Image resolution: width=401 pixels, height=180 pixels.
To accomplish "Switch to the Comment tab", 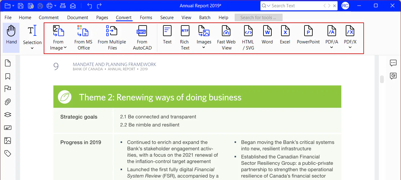I will point(49,18).
